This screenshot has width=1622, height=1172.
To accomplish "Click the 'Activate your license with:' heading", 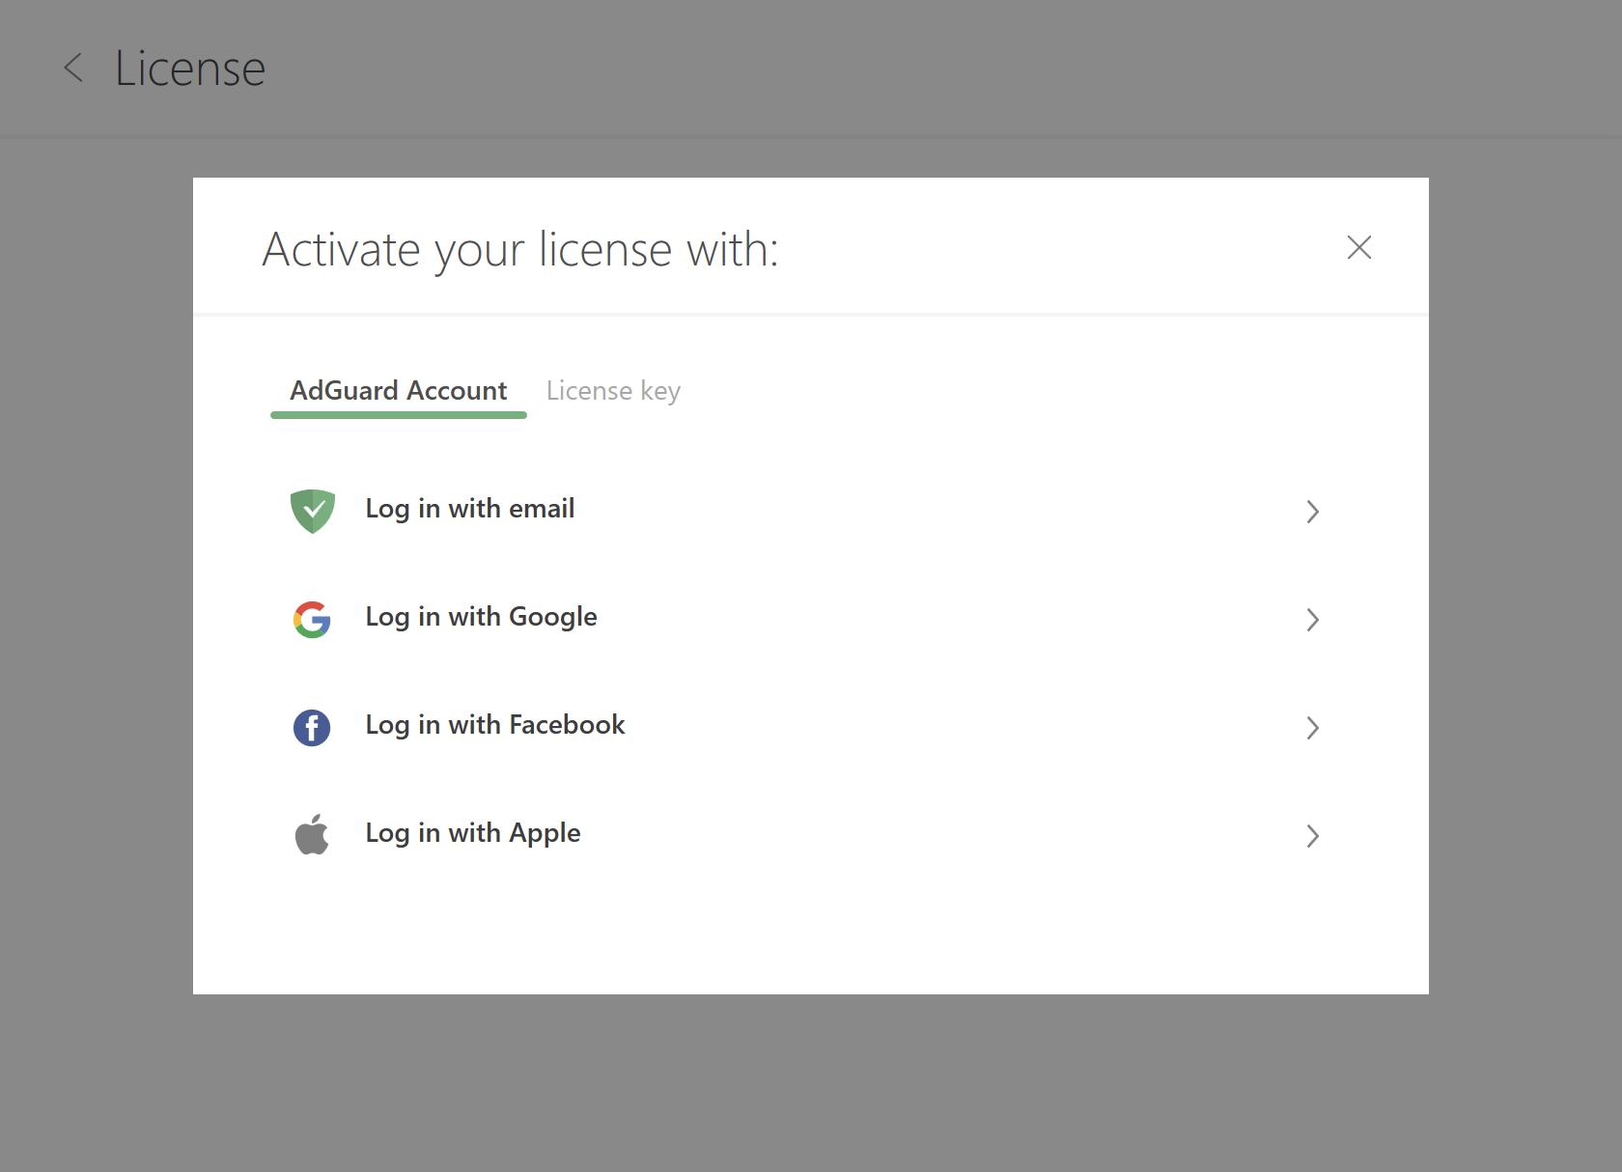I will (x=520, y=250).
